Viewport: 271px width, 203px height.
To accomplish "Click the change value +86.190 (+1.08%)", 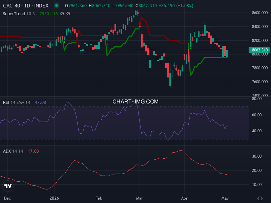I will 176,6.
